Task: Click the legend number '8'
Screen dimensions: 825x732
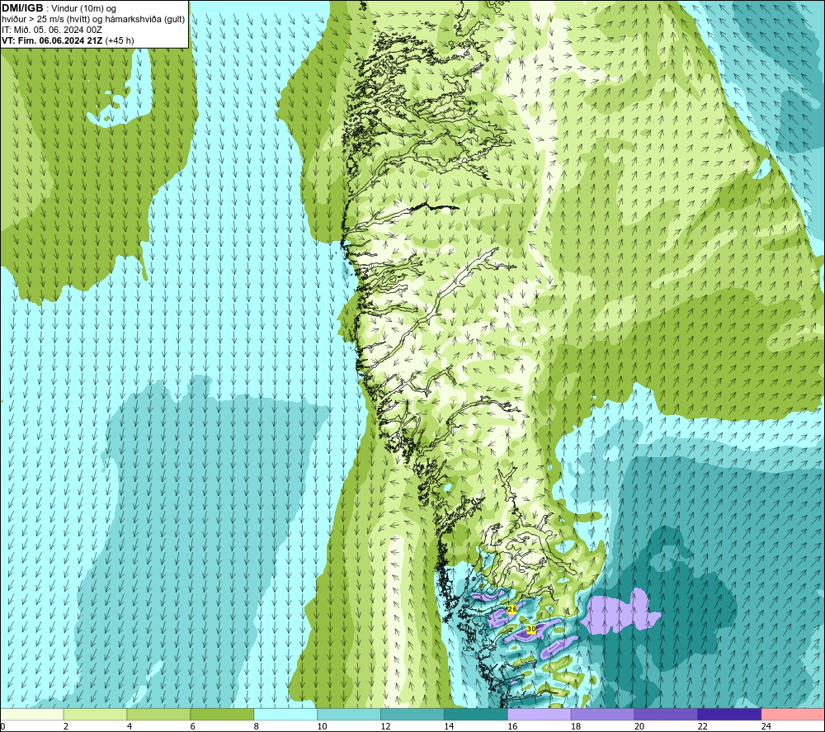Action: point(257,726)
